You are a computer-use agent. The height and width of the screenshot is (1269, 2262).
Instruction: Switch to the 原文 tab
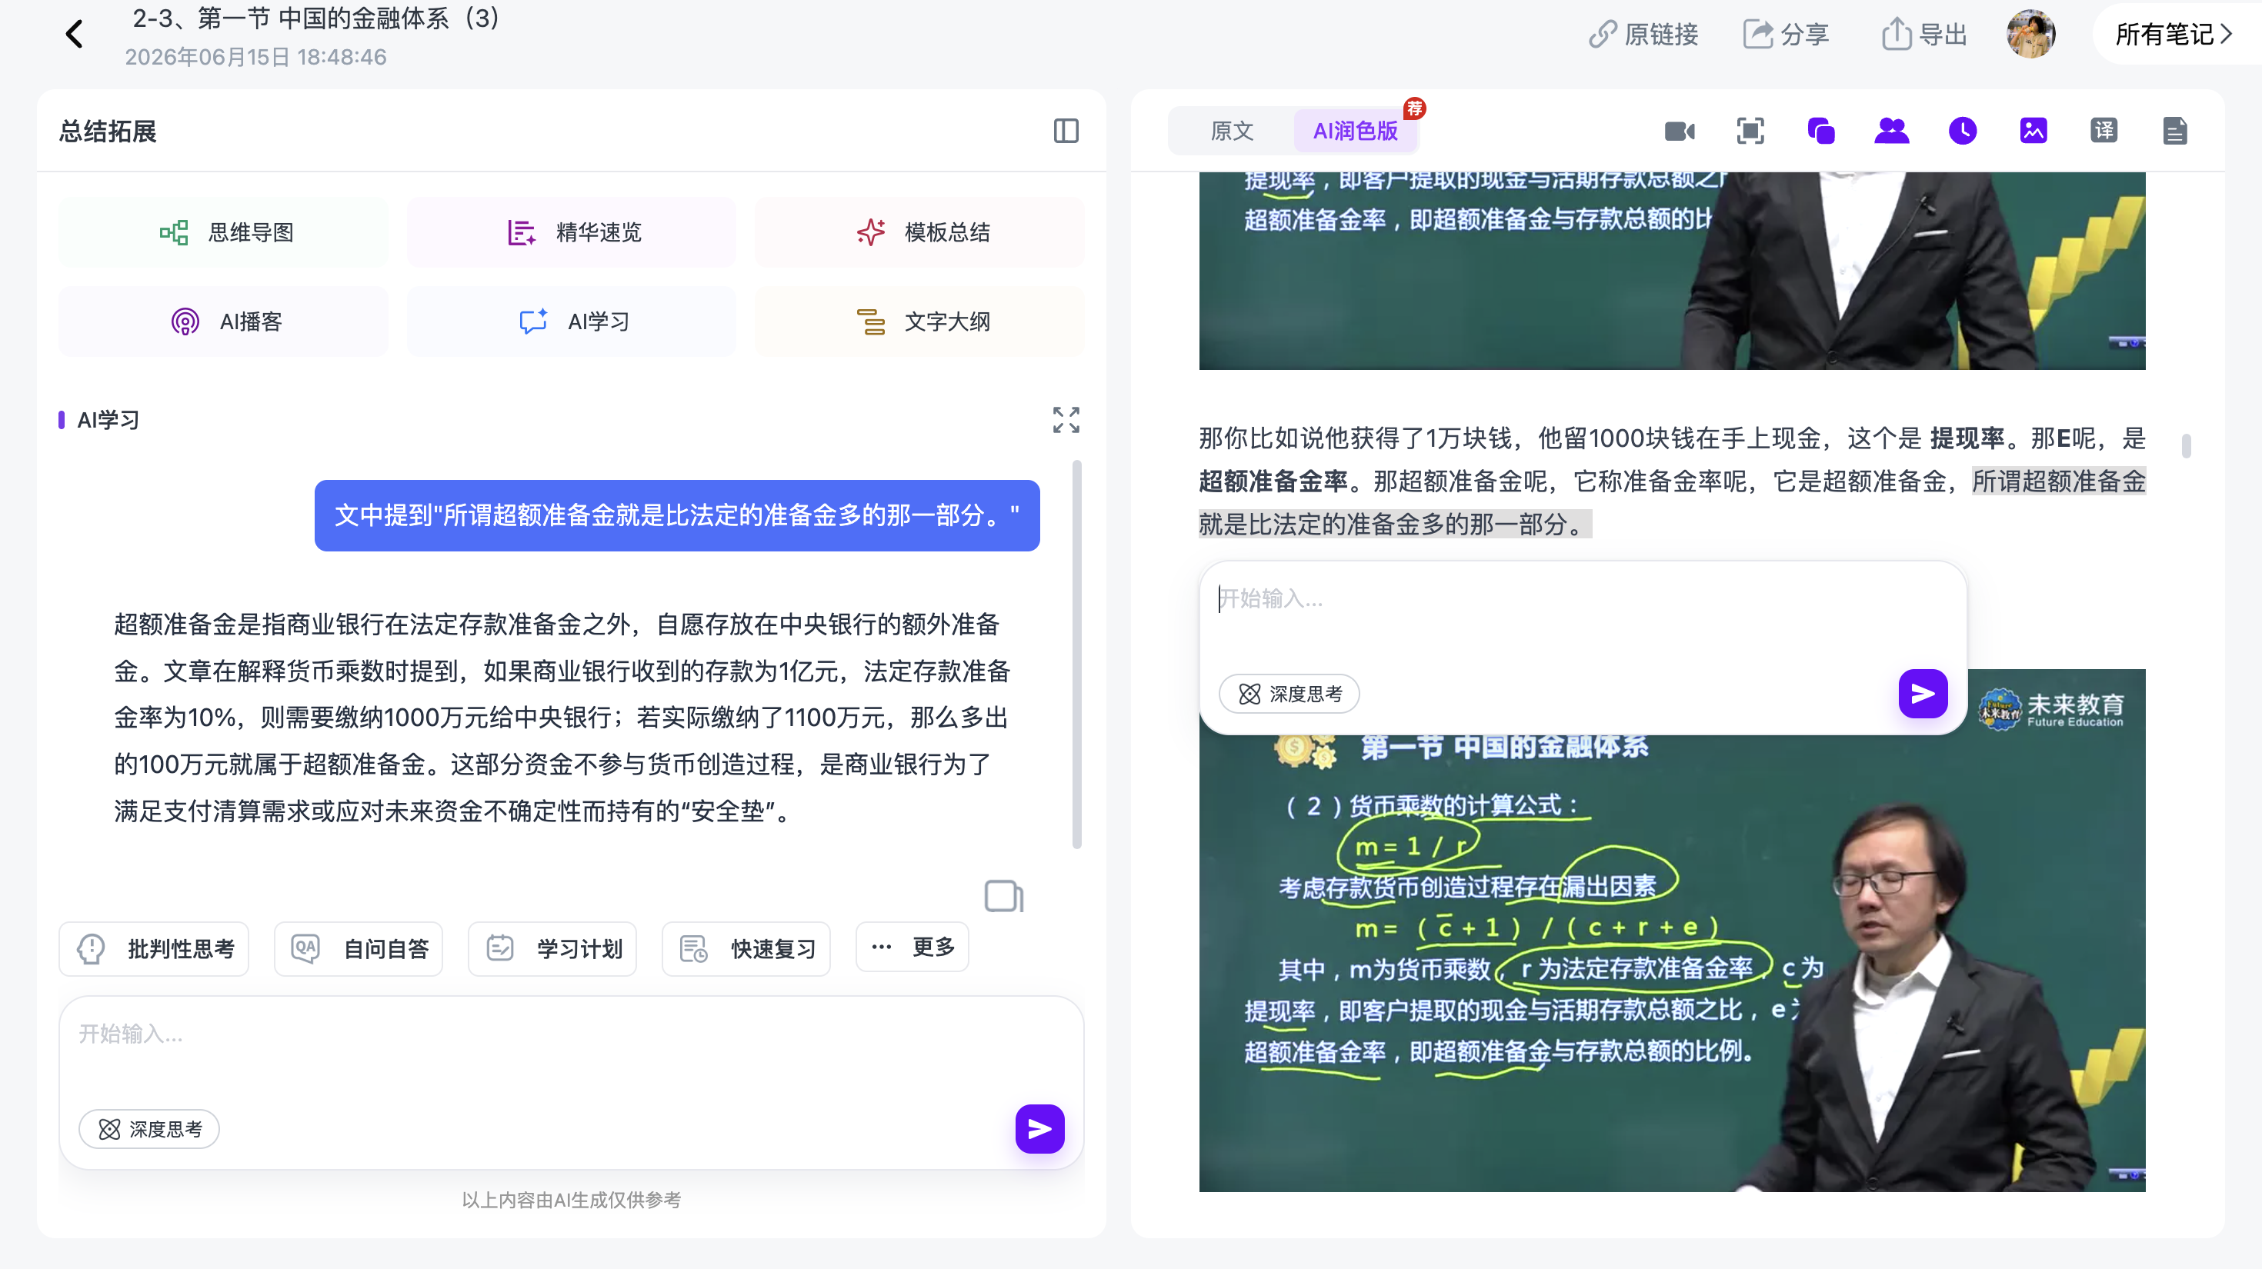point(1231,131)
